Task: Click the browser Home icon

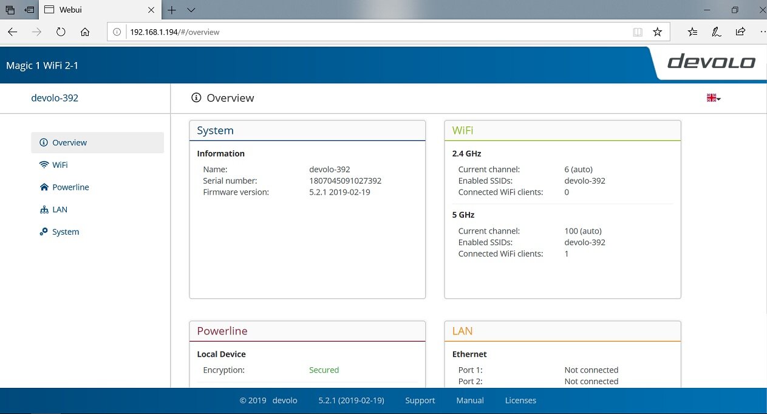Action: coord(85,32)
